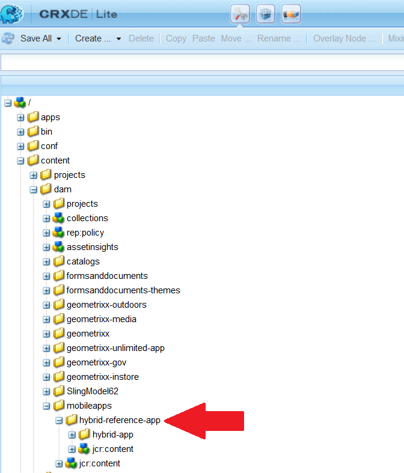Expand the assetinsights node

coord(46,248)
